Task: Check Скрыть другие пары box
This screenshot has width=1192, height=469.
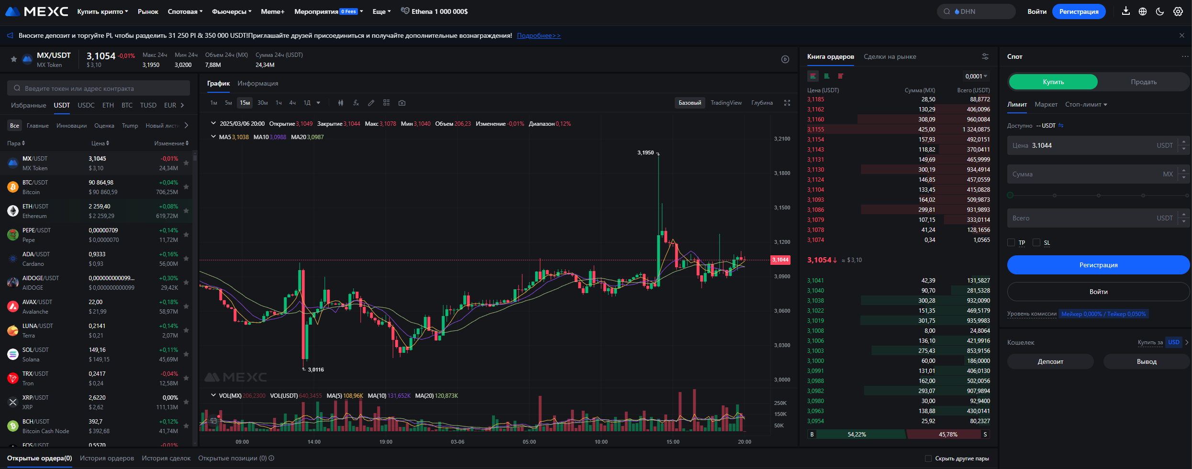Action: 928,458
